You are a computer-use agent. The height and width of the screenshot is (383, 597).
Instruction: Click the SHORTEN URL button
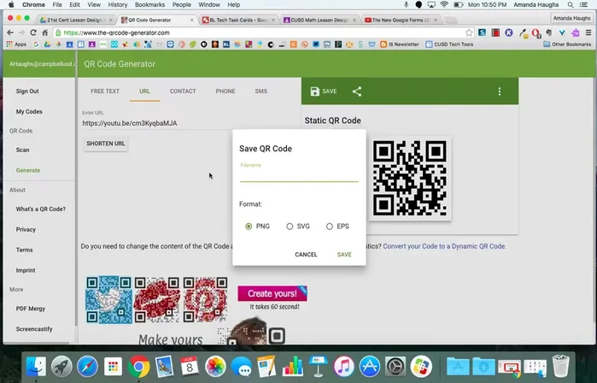[x=106, y=144]
